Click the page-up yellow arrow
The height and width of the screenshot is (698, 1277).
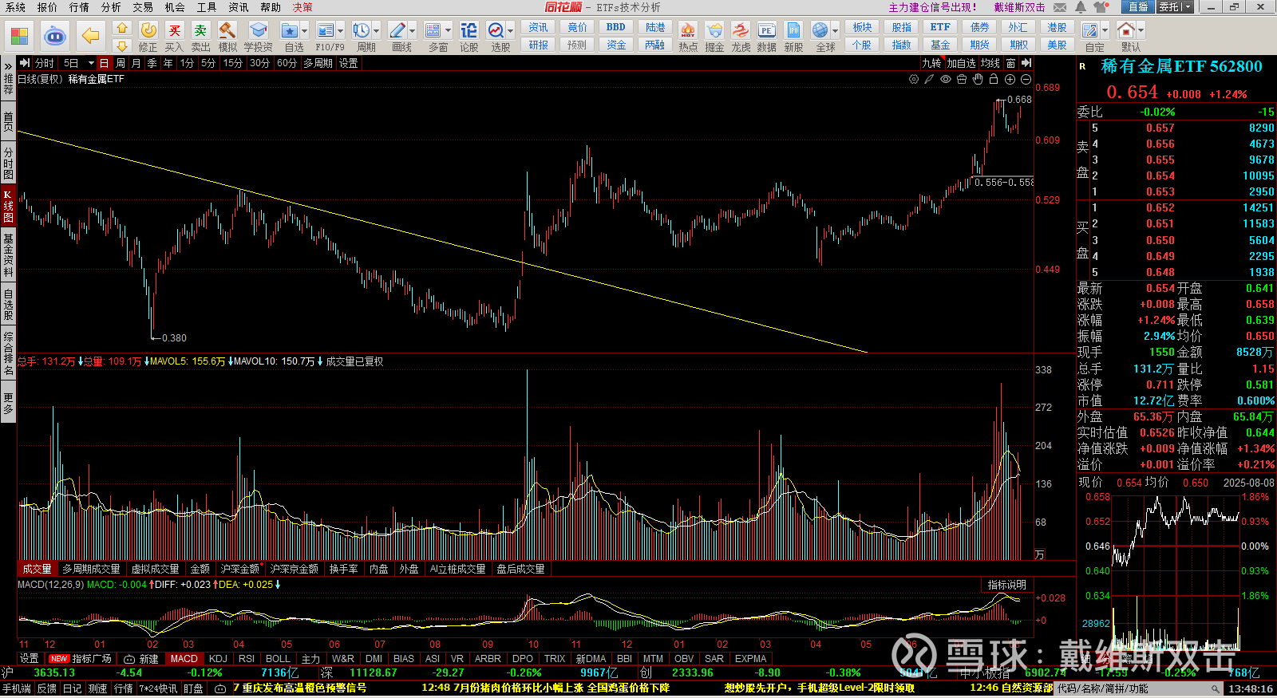point(121,28)
